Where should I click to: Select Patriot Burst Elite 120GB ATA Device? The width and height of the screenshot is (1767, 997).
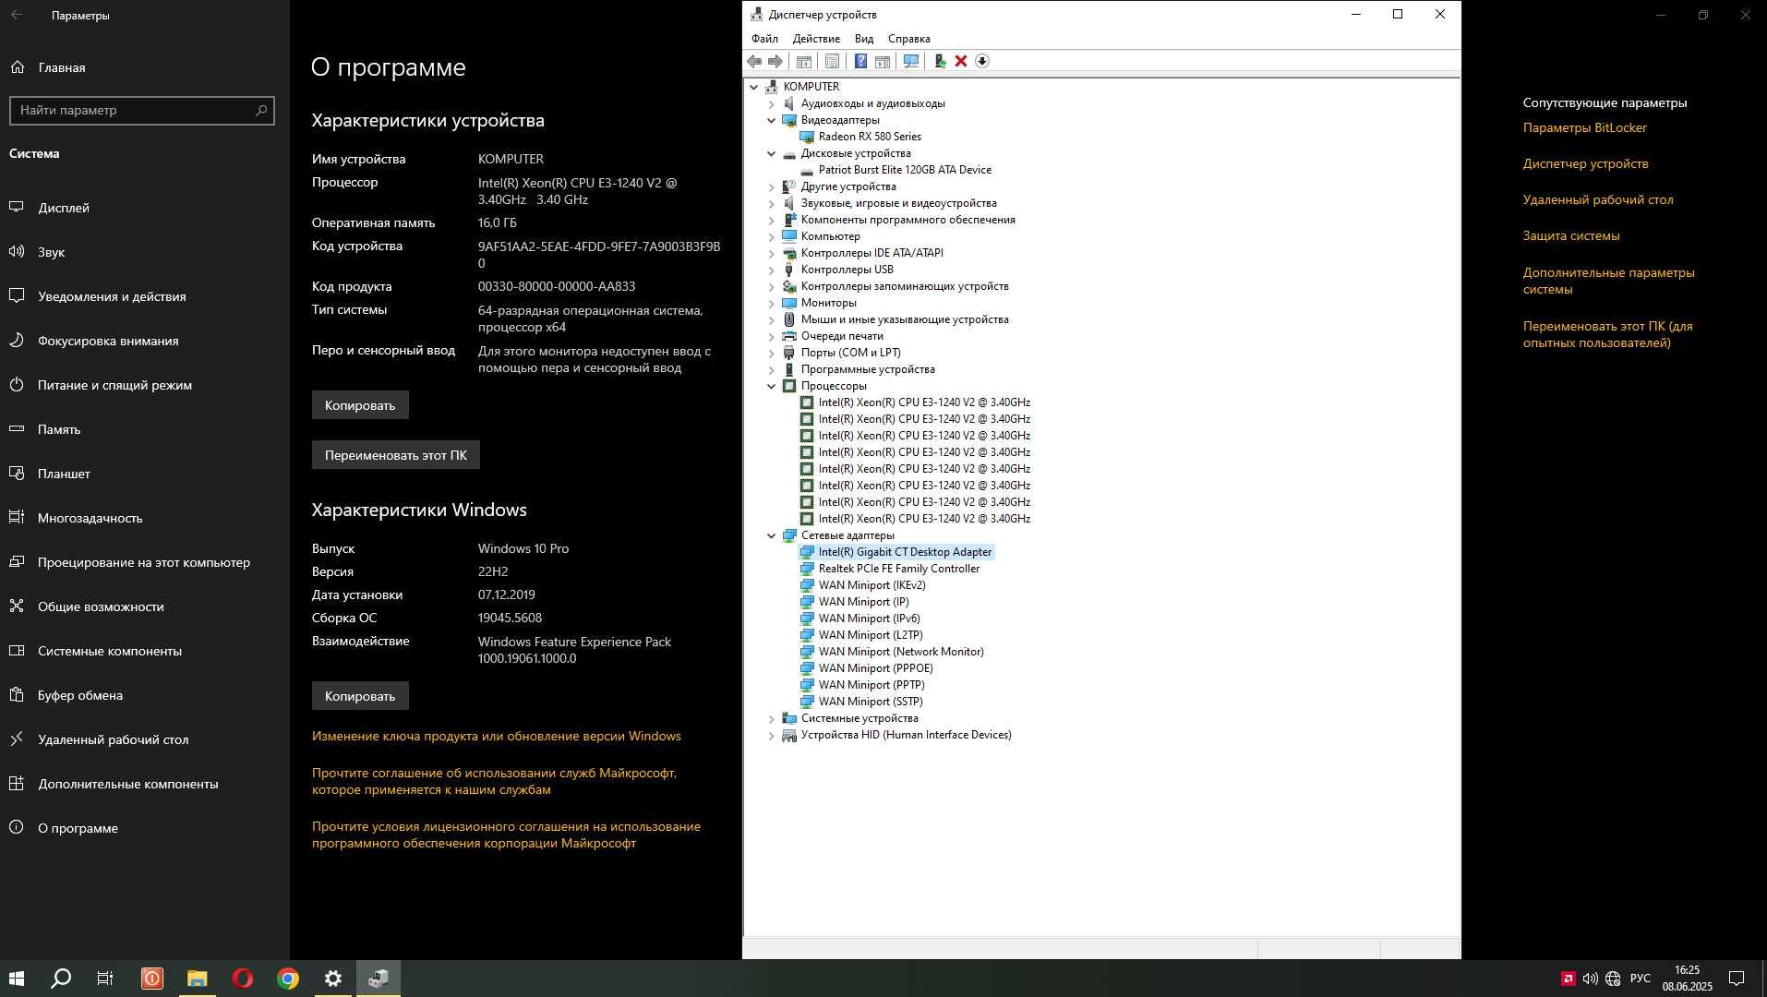(904, 170)
